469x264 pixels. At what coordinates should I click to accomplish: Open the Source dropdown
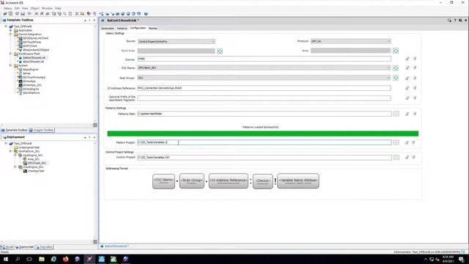pyautogui.click(x=176, y=41)
